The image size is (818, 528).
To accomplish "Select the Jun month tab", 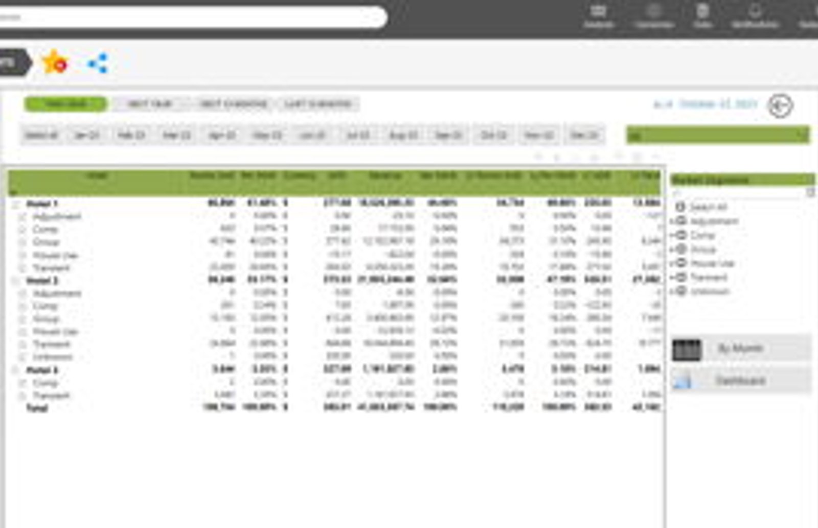I will 312,135.
